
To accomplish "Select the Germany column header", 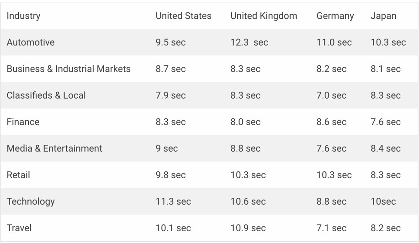I will click(x=335, y=16).
